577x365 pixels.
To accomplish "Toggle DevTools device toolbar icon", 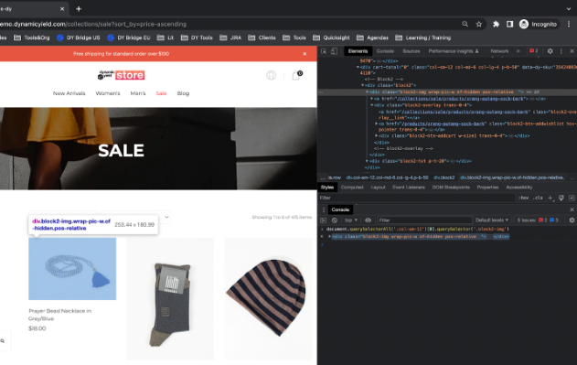I will pos(334,51).
